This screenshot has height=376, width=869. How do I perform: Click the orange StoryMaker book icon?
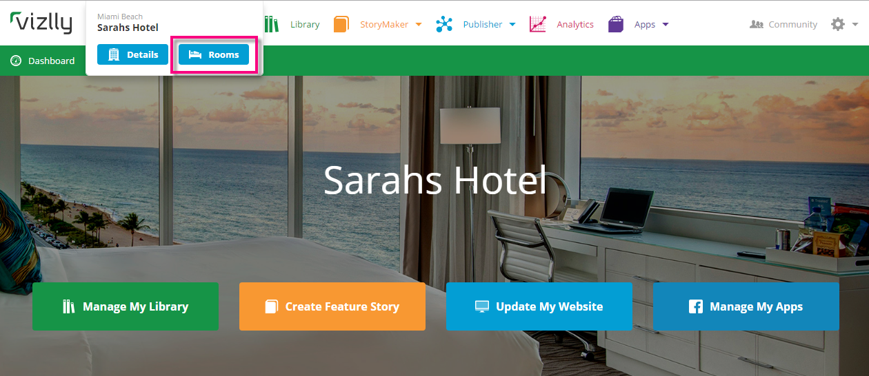(341, 24)
